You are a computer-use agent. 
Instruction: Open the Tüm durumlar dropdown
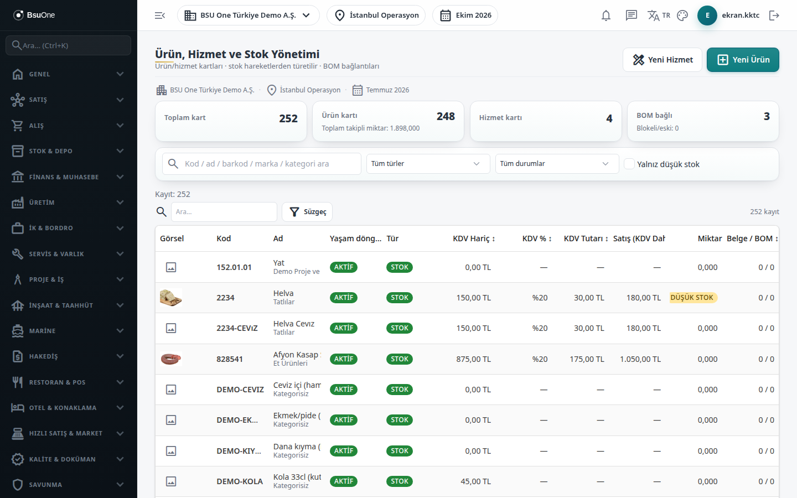(x=557, y=164)
